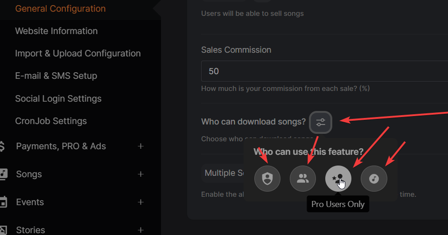Click the Songs music library icon

pyautogui.click(x=3, y=174)
